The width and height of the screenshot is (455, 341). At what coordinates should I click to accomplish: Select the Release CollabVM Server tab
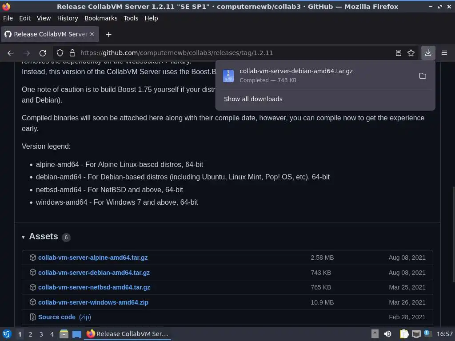50,34
